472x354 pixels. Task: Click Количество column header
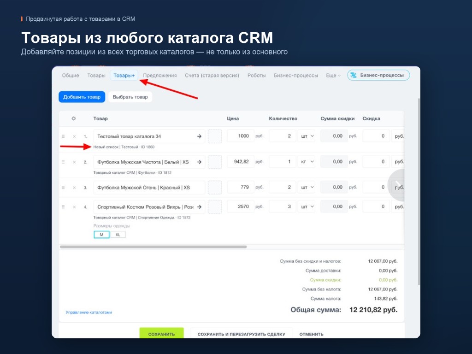pyautogui.click(x=283, y=118)
